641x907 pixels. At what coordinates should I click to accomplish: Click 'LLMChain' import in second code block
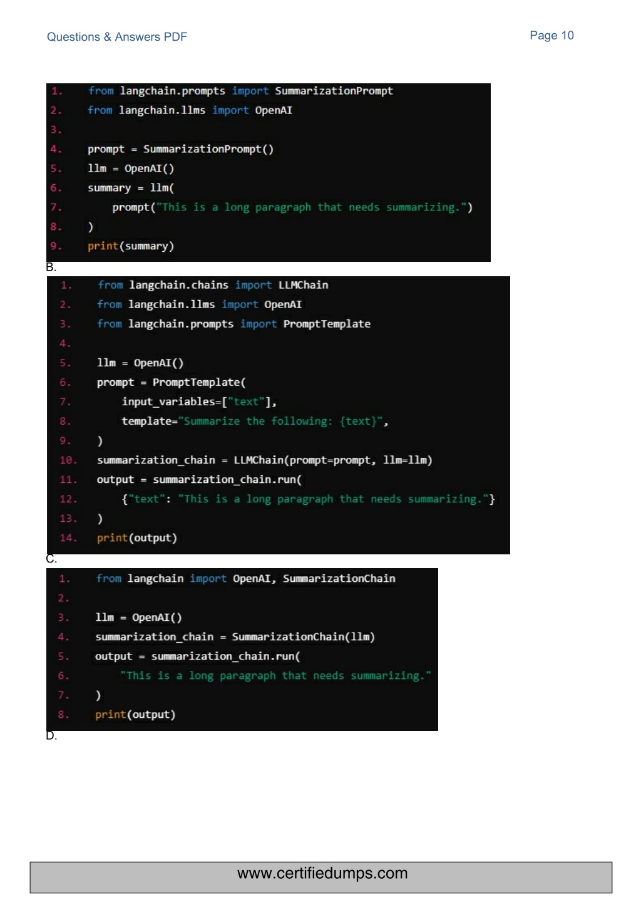coord(304,285)
